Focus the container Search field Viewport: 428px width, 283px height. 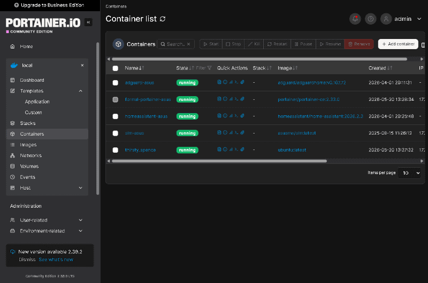pyautogui.click(x=176, y=44)
